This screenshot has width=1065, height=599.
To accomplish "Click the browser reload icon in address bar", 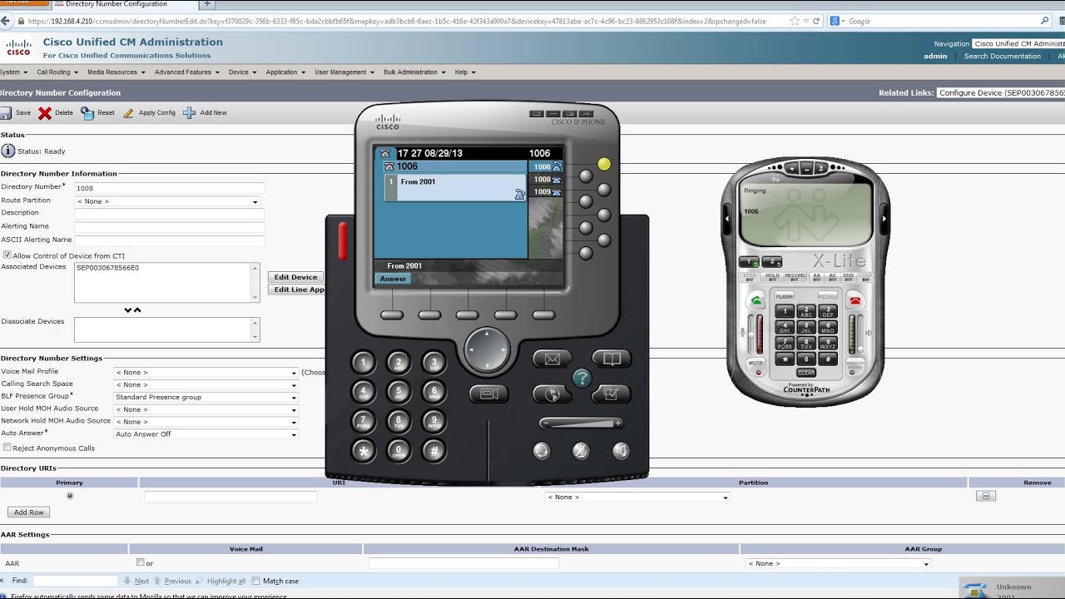I will (x=816, y=21).
